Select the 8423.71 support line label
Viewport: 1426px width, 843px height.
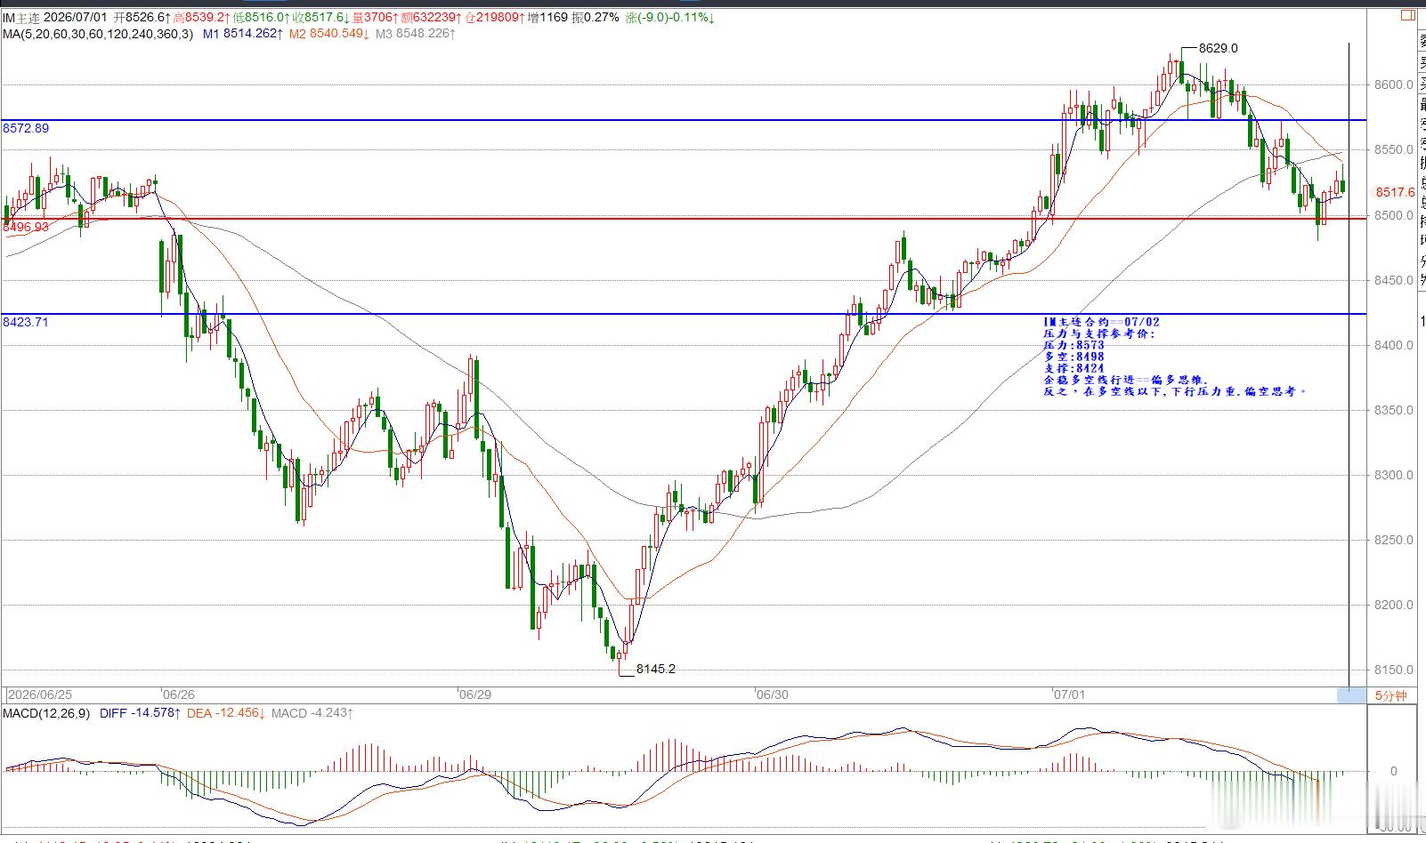click(26, 322)
